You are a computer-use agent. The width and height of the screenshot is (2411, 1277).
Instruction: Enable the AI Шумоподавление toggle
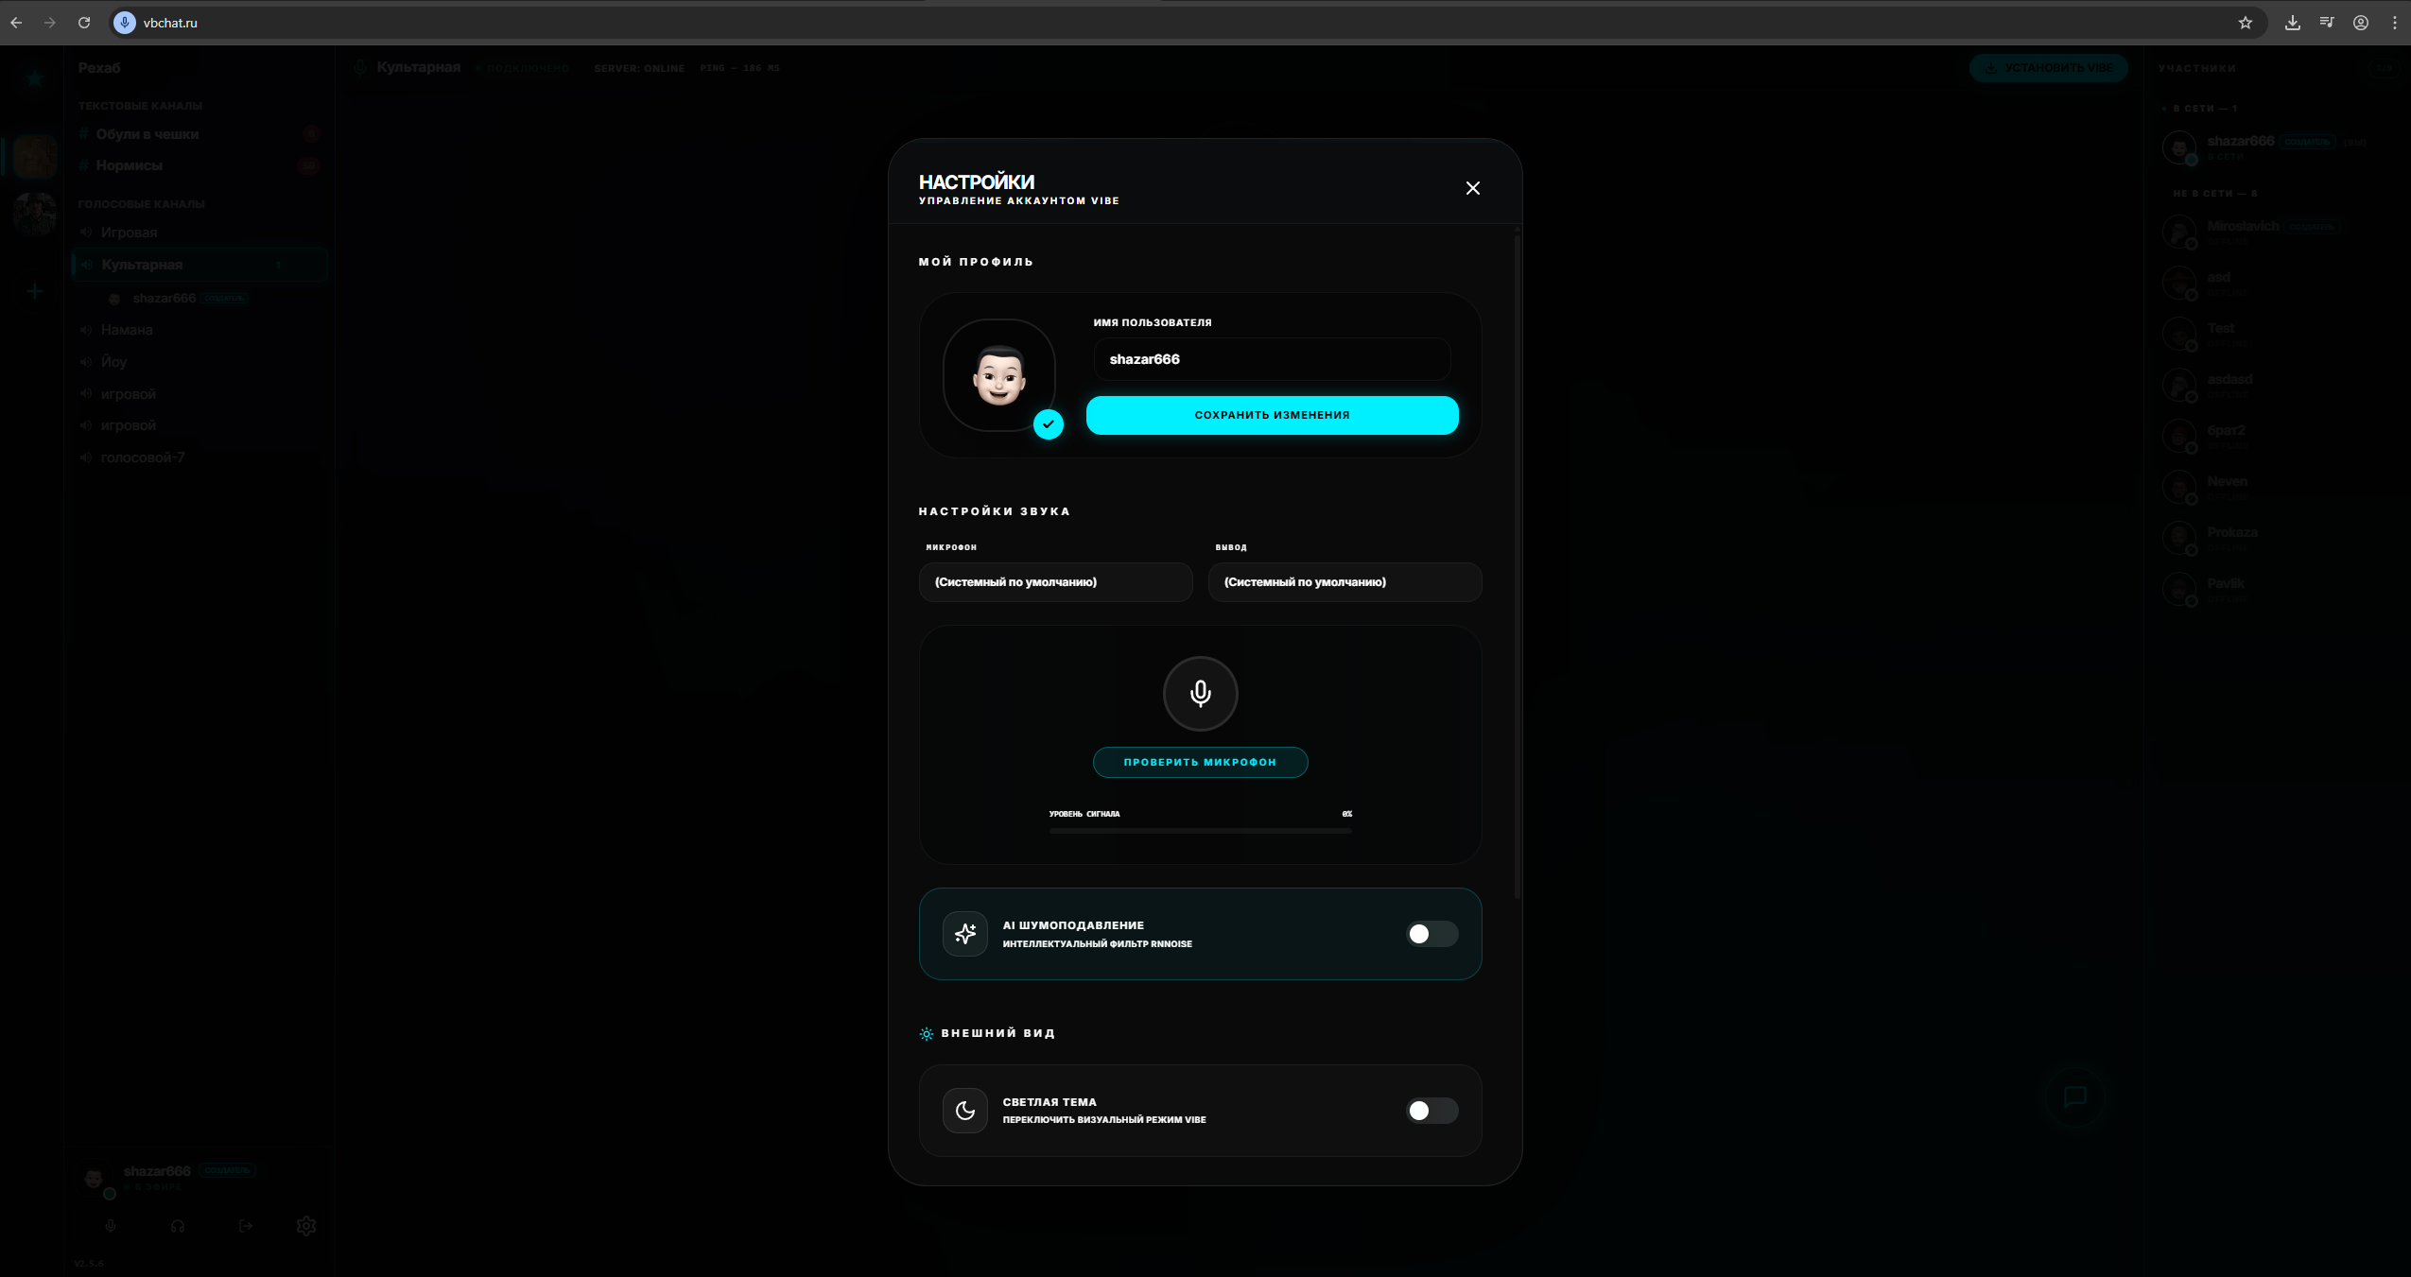click(x=1431, y=934)
